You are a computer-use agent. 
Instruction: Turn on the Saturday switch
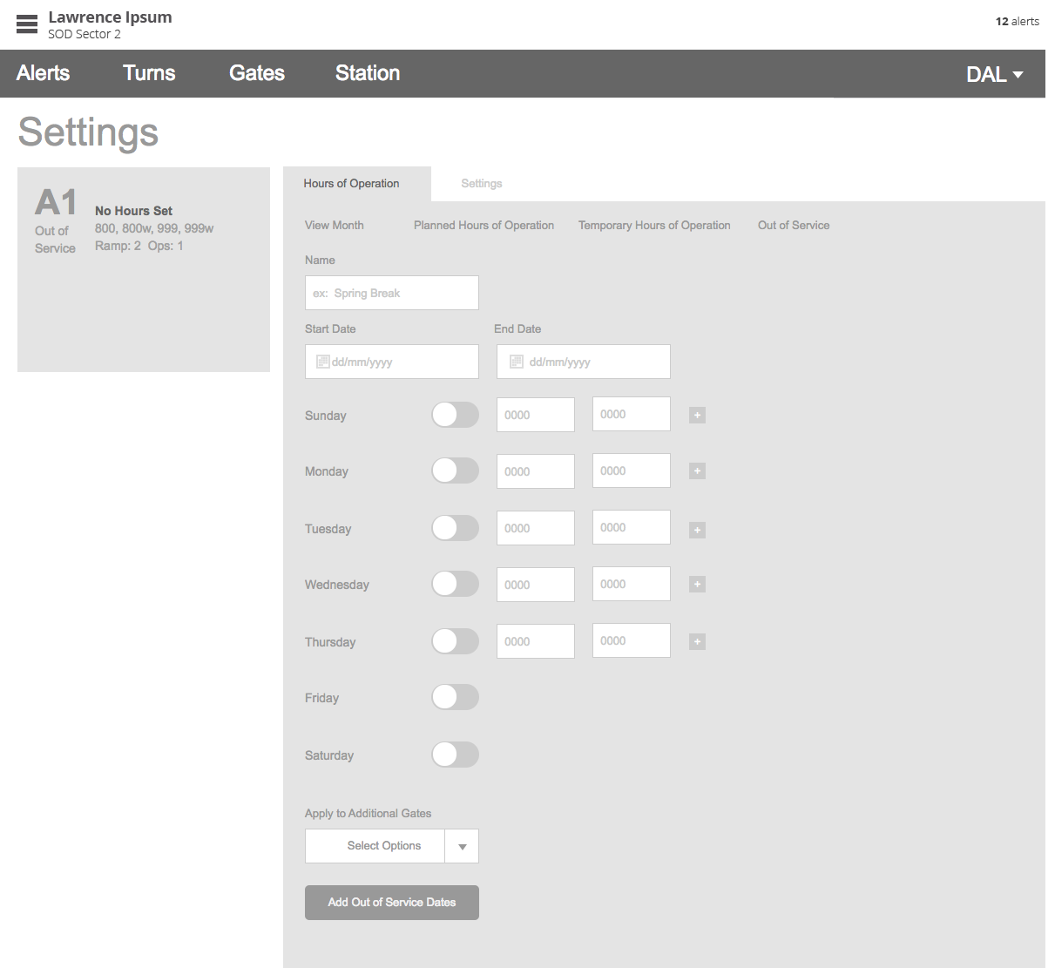[x=455, y=755]
